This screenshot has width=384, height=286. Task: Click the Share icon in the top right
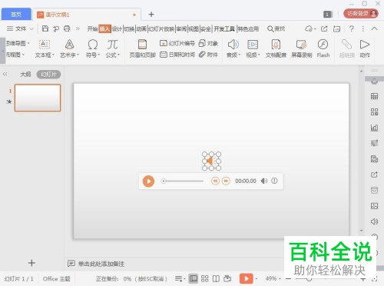[x=324, y=28]
